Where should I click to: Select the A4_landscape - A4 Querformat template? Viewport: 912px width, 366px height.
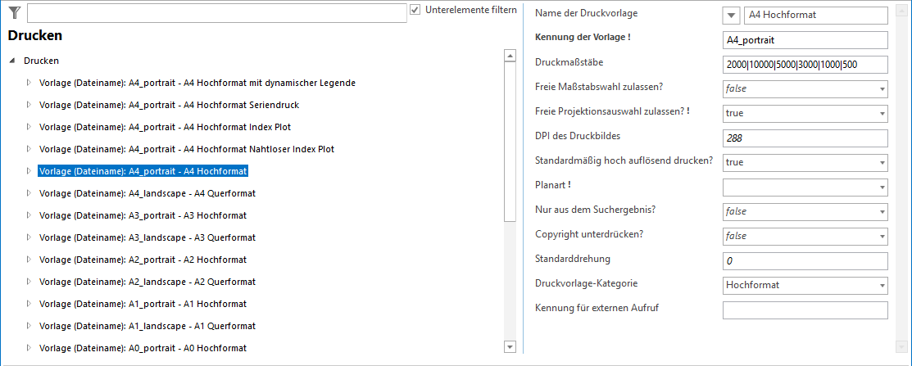pos(147,193)
